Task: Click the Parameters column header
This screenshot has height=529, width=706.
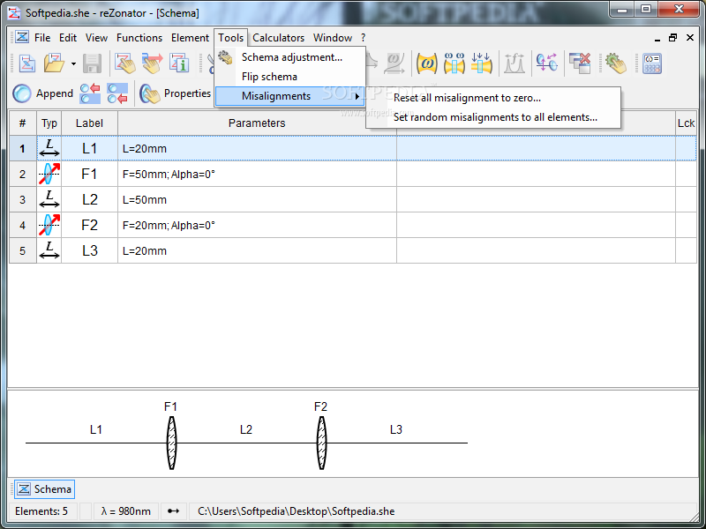Action: 257,123
